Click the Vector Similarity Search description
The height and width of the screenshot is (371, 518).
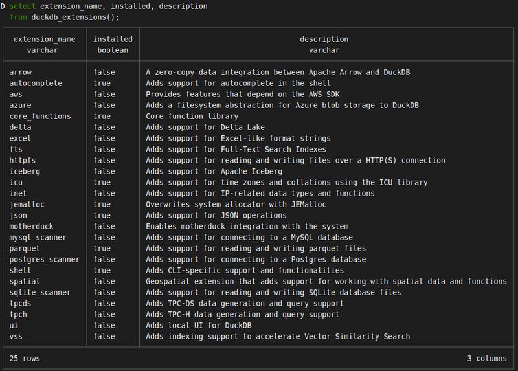(x=278, y=337)
